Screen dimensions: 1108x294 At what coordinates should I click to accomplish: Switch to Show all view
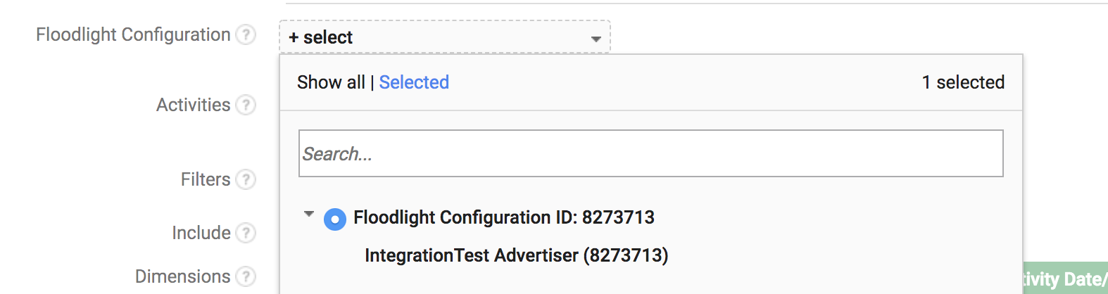tap(331, 82)
